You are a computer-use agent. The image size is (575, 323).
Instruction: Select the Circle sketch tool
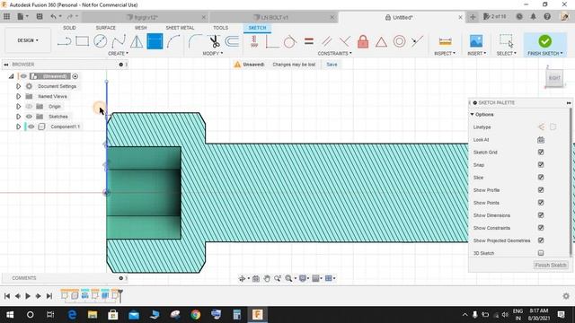[x=100, y=41]
